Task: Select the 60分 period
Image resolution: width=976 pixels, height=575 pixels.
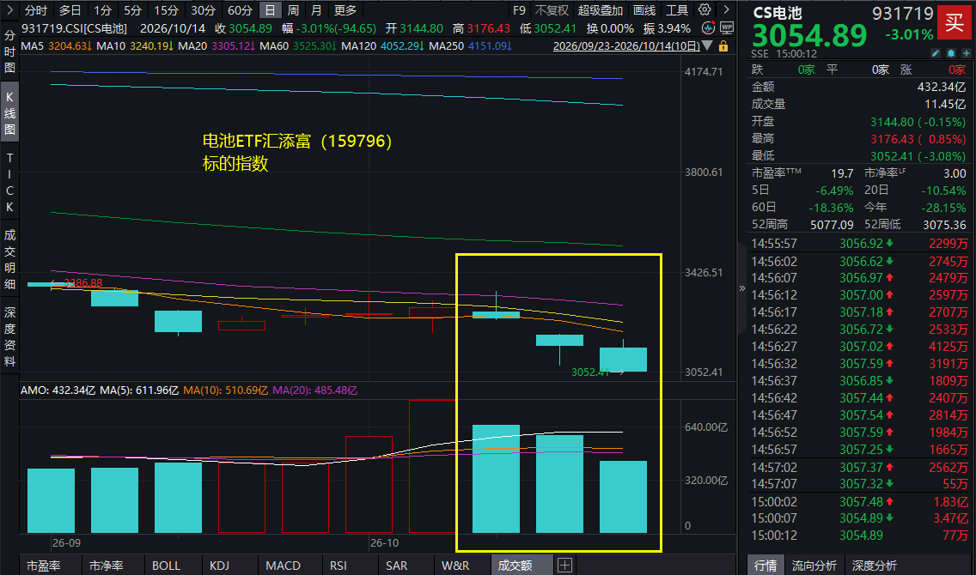Action: [x=241, y=10]
